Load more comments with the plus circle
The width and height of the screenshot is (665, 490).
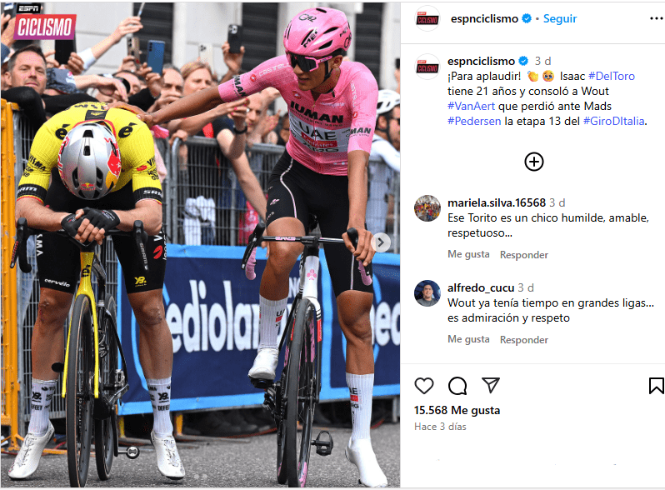pyautogui.click(x=534, y=162)
